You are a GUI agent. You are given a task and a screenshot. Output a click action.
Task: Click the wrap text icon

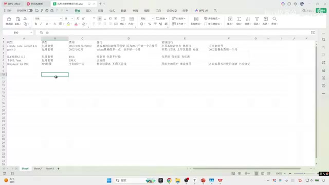(123, 19)
